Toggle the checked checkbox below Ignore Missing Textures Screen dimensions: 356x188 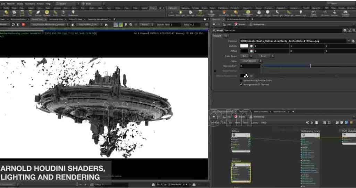tap(241, 84)
